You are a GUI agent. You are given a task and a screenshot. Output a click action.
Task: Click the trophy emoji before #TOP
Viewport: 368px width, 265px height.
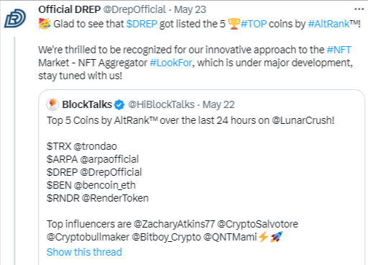click(x=234, y=24)
